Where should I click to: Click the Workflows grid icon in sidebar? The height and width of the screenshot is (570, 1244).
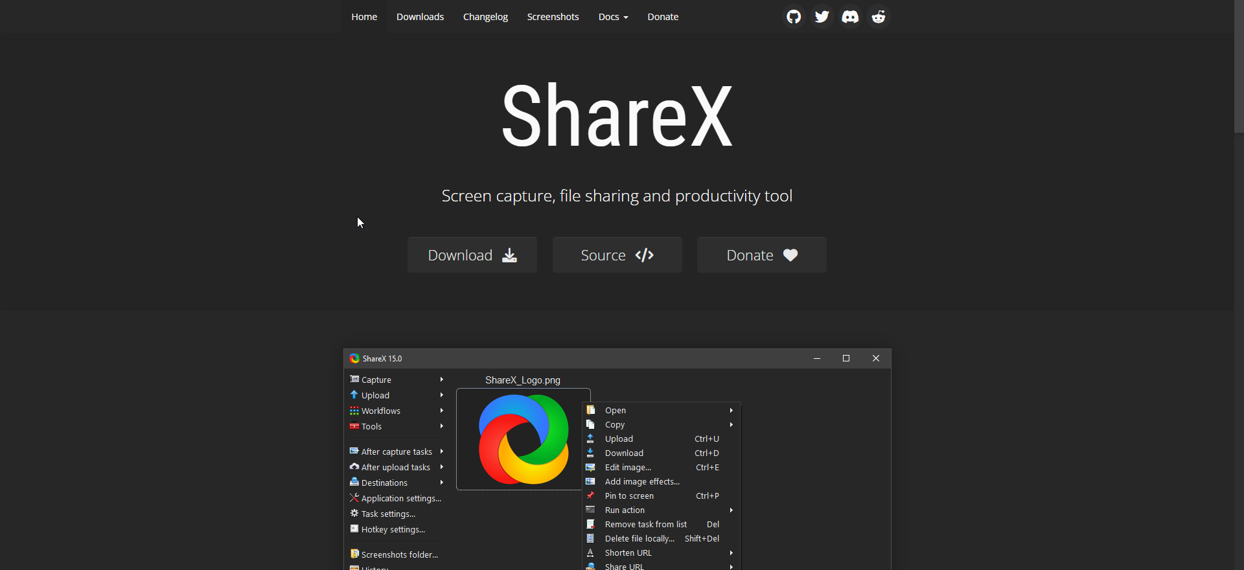[x=354, y=411]
